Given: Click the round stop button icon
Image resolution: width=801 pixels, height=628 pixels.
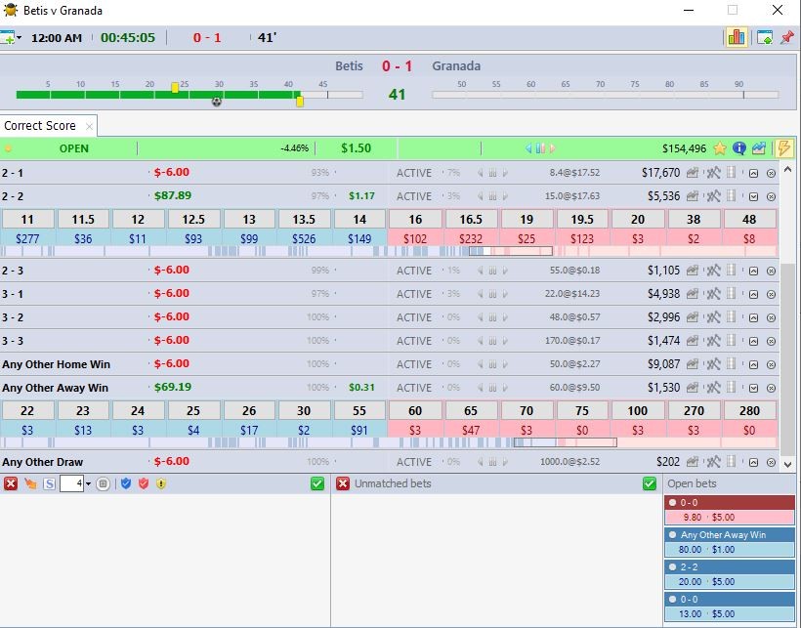Looking at the screenshot, I should 103,483.
